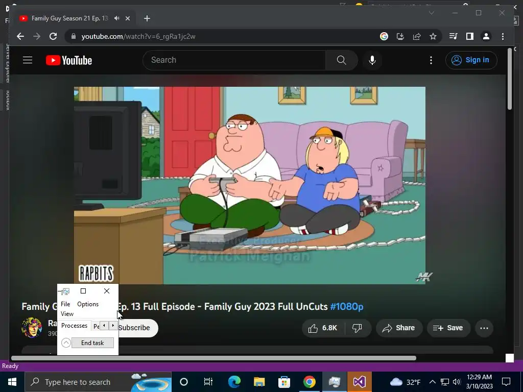The width and height of the screenshot is (523, 392).
Task: Click the Google icon in address bar
Action: [384, 36]
